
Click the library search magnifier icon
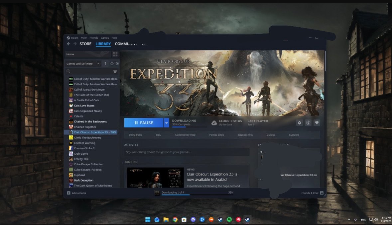[x=68, y=71]
